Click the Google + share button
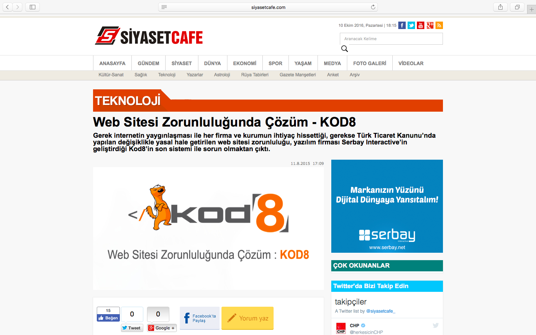Viewport: 536px width, 335px height. (162, 328)
